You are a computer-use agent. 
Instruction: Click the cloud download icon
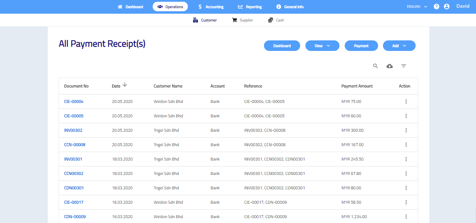pos(390,66)
